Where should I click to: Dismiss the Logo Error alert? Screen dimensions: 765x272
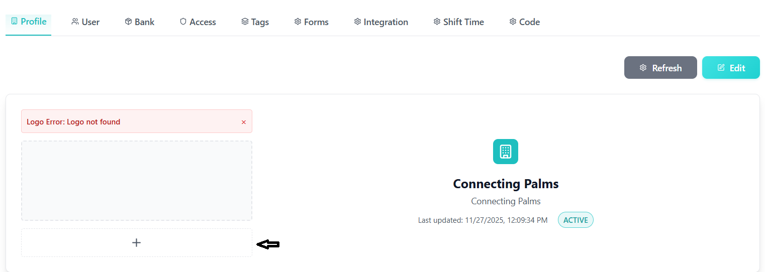pos(244,122)
